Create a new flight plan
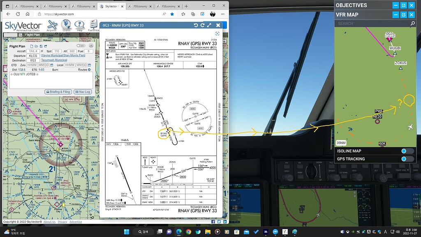This screenshot has width=421, height=237. pos(31,46)
